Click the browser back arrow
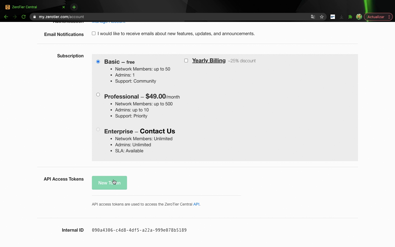The height and width of the screenshot is (247, 395). pos(6,17)
